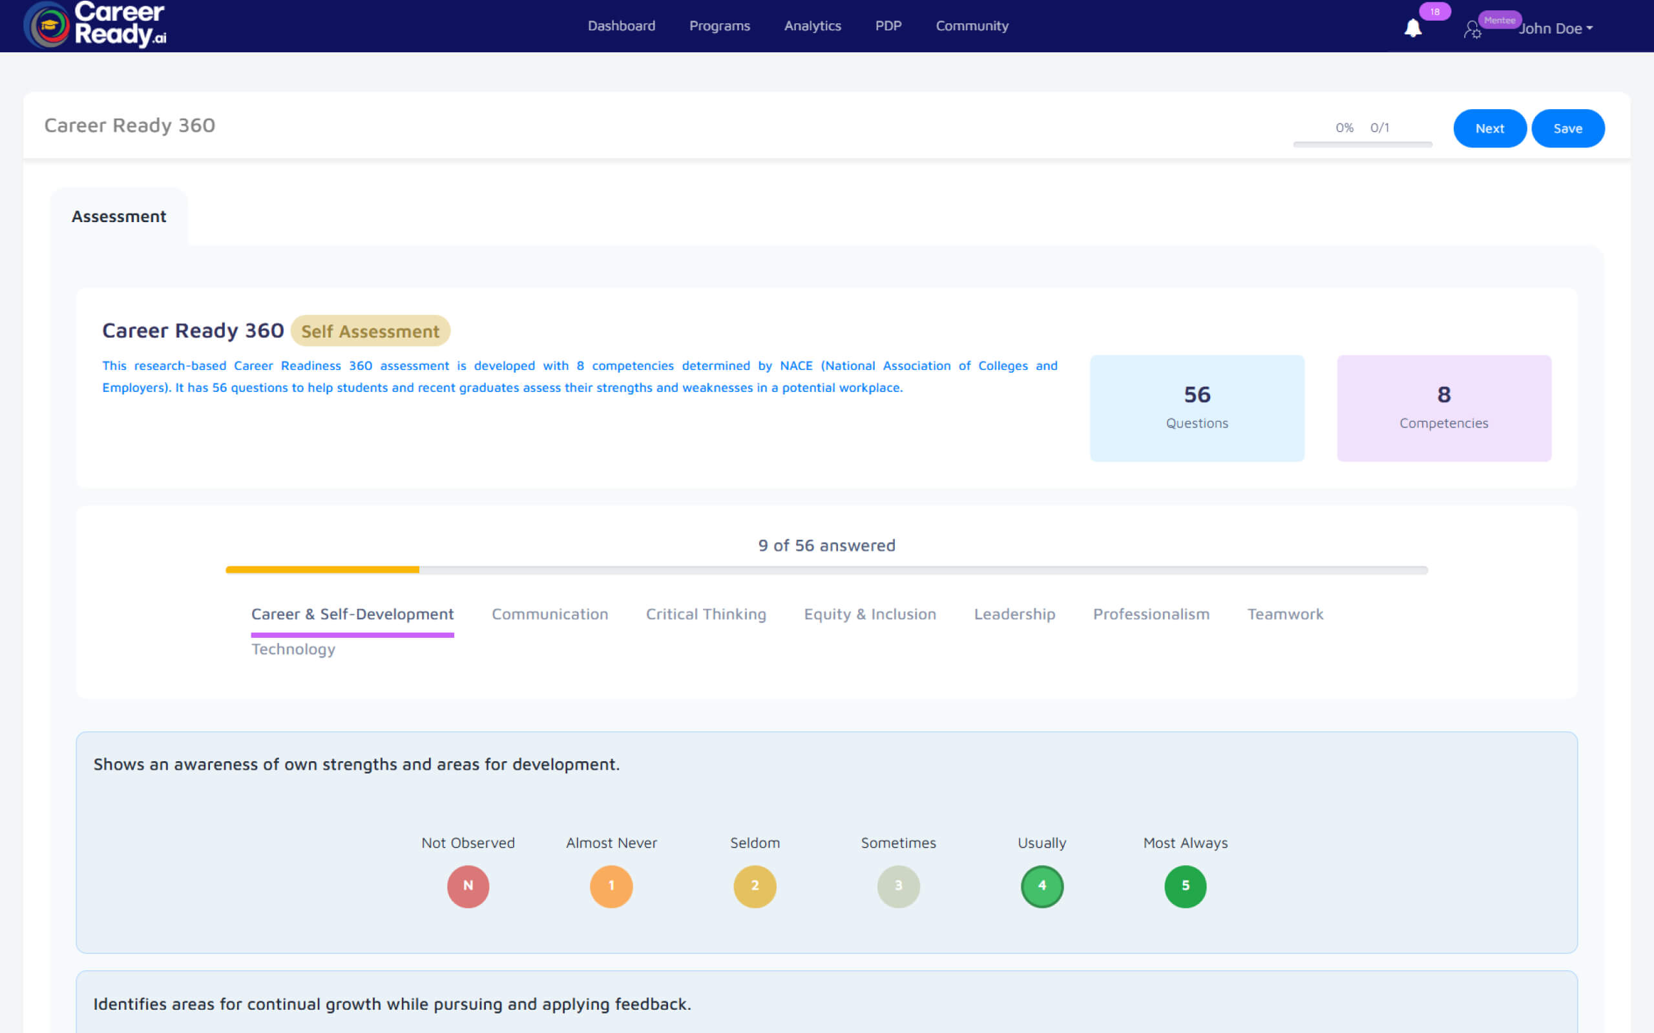Image resolution: width=1654 pixels, height=1033 pixels.
Task: Click the notification count badge 18
Action: (1434, 12)
